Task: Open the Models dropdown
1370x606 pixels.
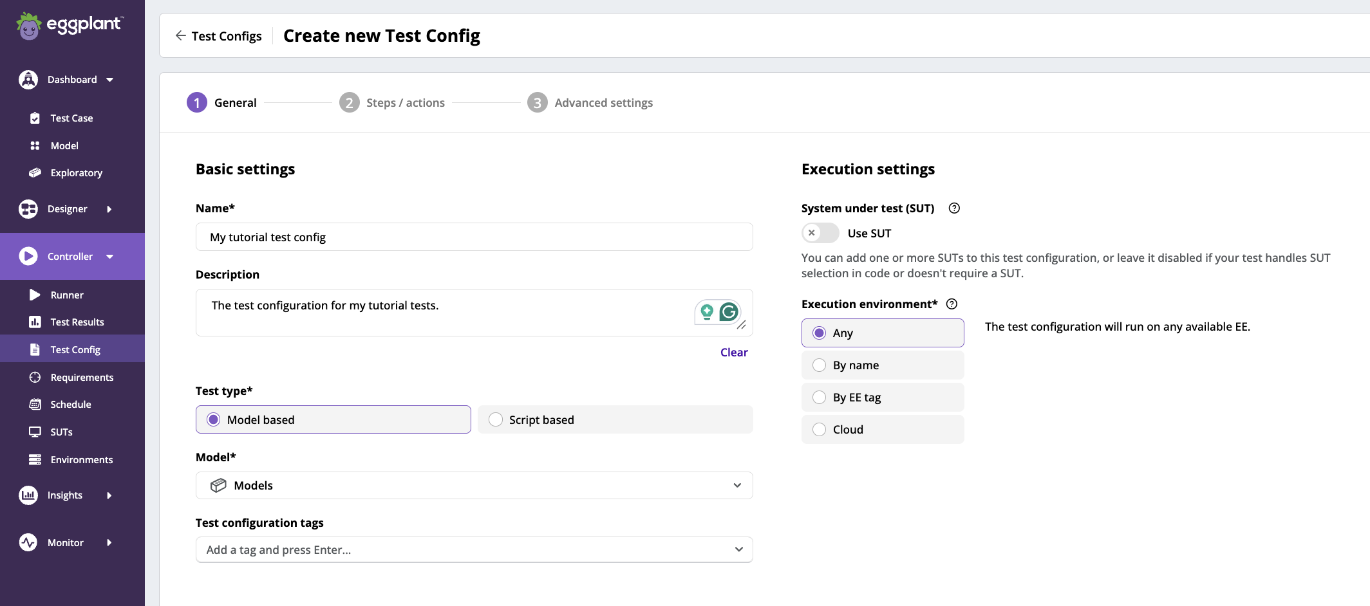Action: coord(474,485)
